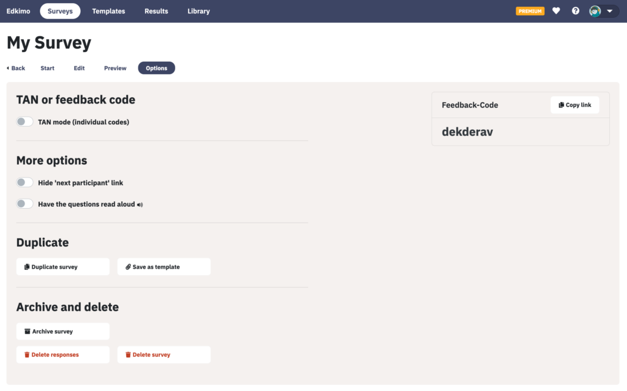Viewport: 627px width, 391px height.
Task: Click the user profile avatar
Action: [595, 11]
